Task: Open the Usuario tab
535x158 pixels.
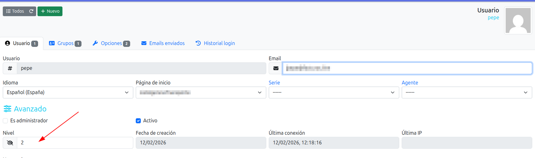Action: point(22,43)
